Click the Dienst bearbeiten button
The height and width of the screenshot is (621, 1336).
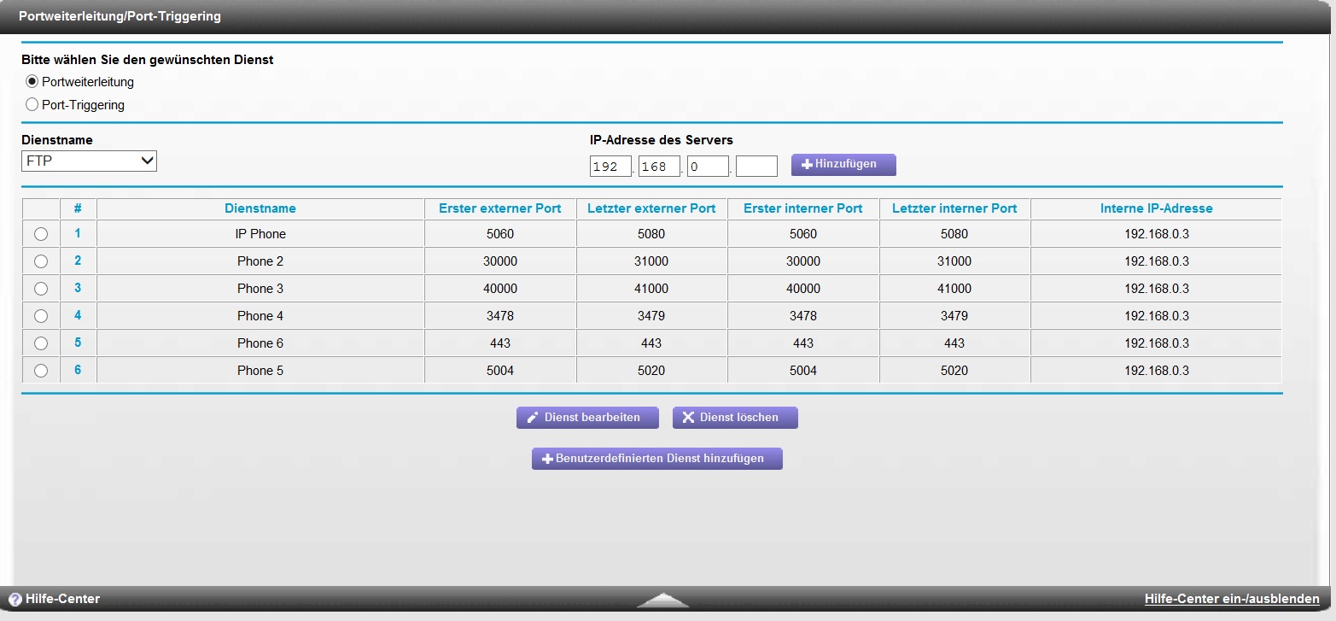click(588, 418)
